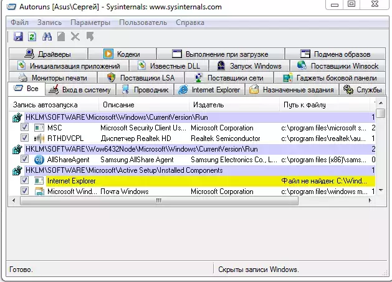
Task: Sort by Запись автозапуска column header
Action: 53,105
